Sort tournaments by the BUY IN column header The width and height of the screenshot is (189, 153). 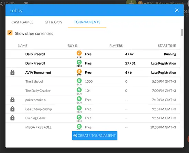pos(73,46)
